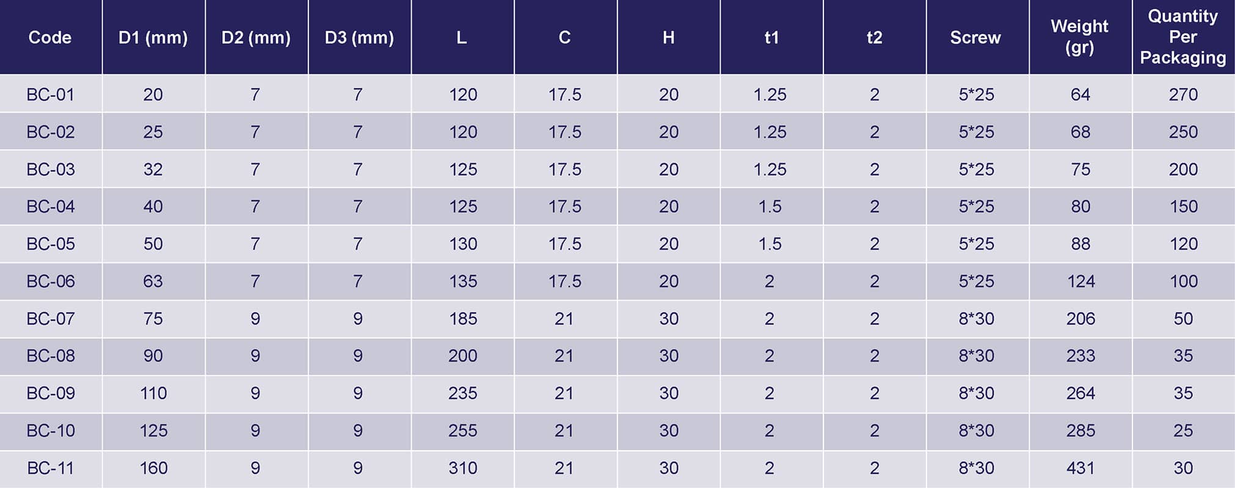
Task: Select the BC-11 code cell
Action: [x=50, y=468]
